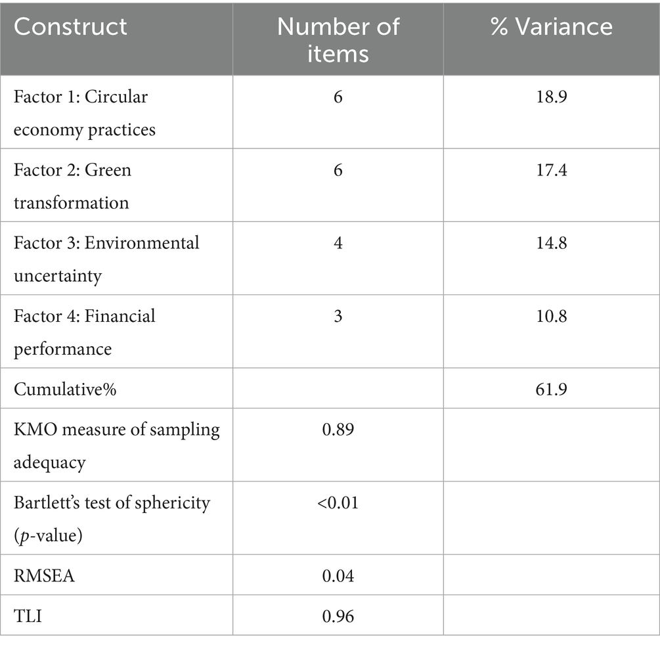The width and height of the screenshot is (660, 647).
Task: Select the cumulative 61.9 value
Action: (551, 388)
